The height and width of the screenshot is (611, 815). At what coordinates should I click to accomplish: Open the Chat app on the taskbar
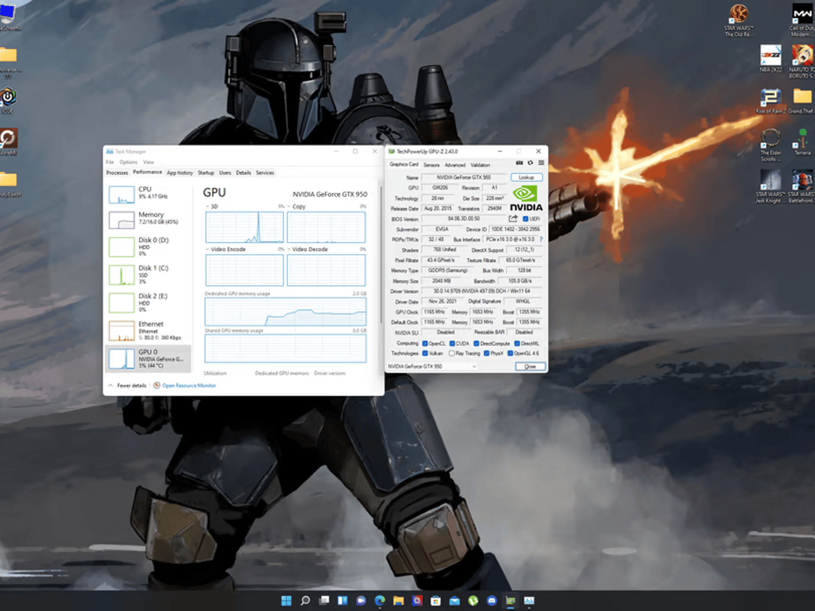pyautogui.click(x=361, y=600)
